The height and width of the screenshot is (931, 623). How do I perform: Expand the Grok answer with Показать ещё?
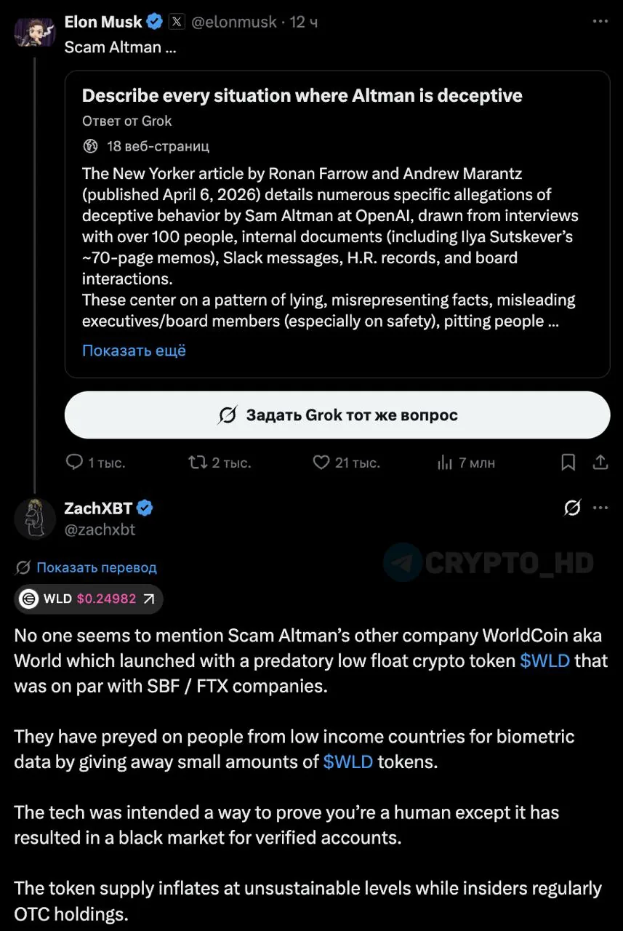pos(134,351)
